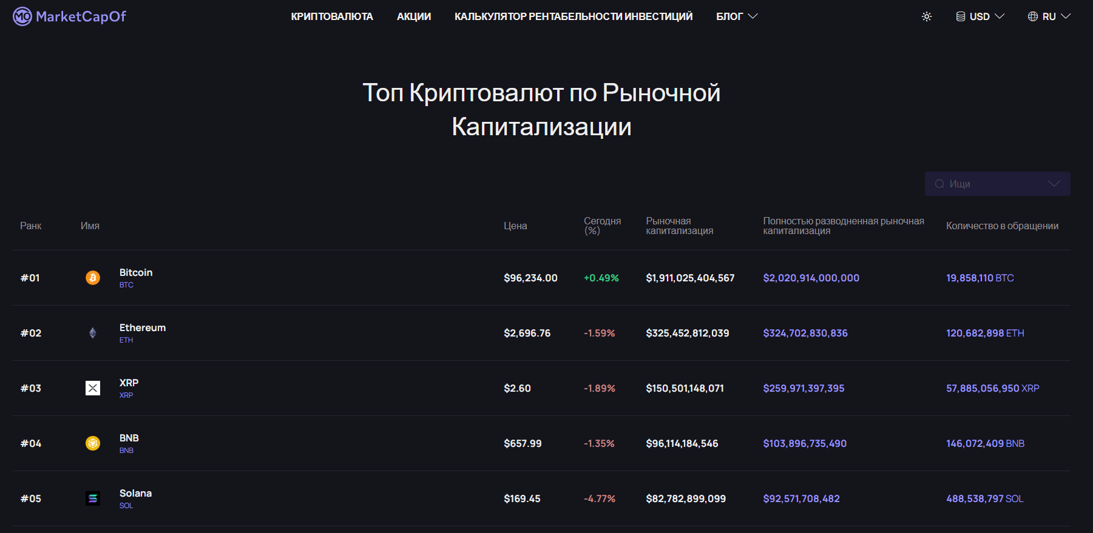The width and height of the screenshot is (1093, 533).
Task: Click market cap $150,501,148,071
Action: point(685,388)
